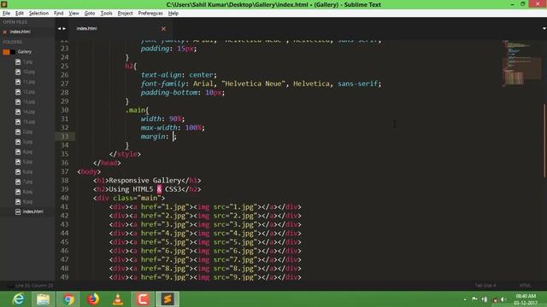Viewport: 547px width, 307px height.
Task: Change HTML syntax in status bar
Action: [525, 286]
